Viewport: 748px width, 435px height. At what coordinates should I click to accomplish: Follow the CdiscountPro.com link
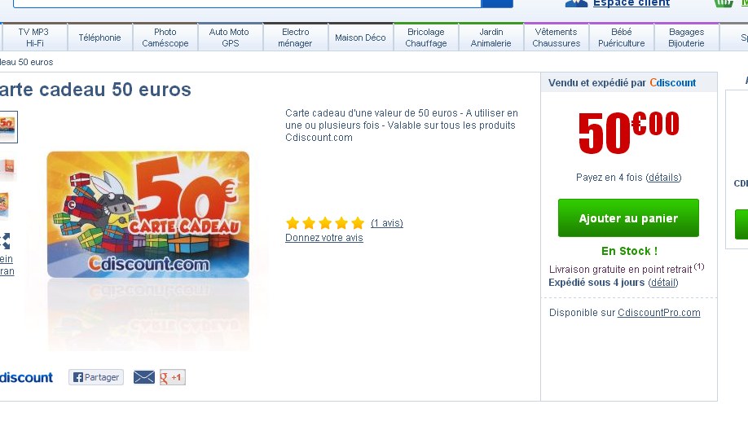(x=659, y=313)
